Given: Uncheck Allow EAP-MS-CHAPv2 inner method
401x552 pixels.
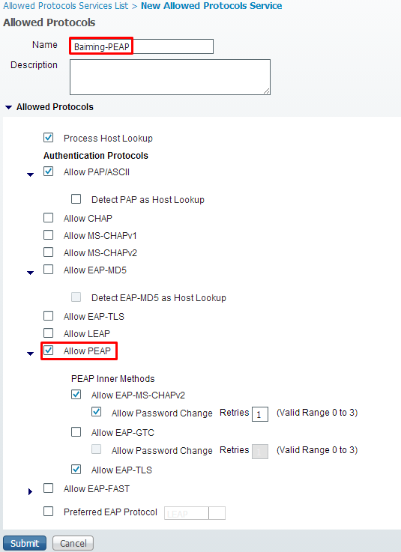Looking at the screenshot, I should click(76, 394).
